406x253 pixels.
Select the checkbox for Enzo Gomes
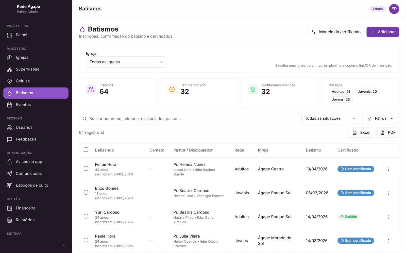86,193
